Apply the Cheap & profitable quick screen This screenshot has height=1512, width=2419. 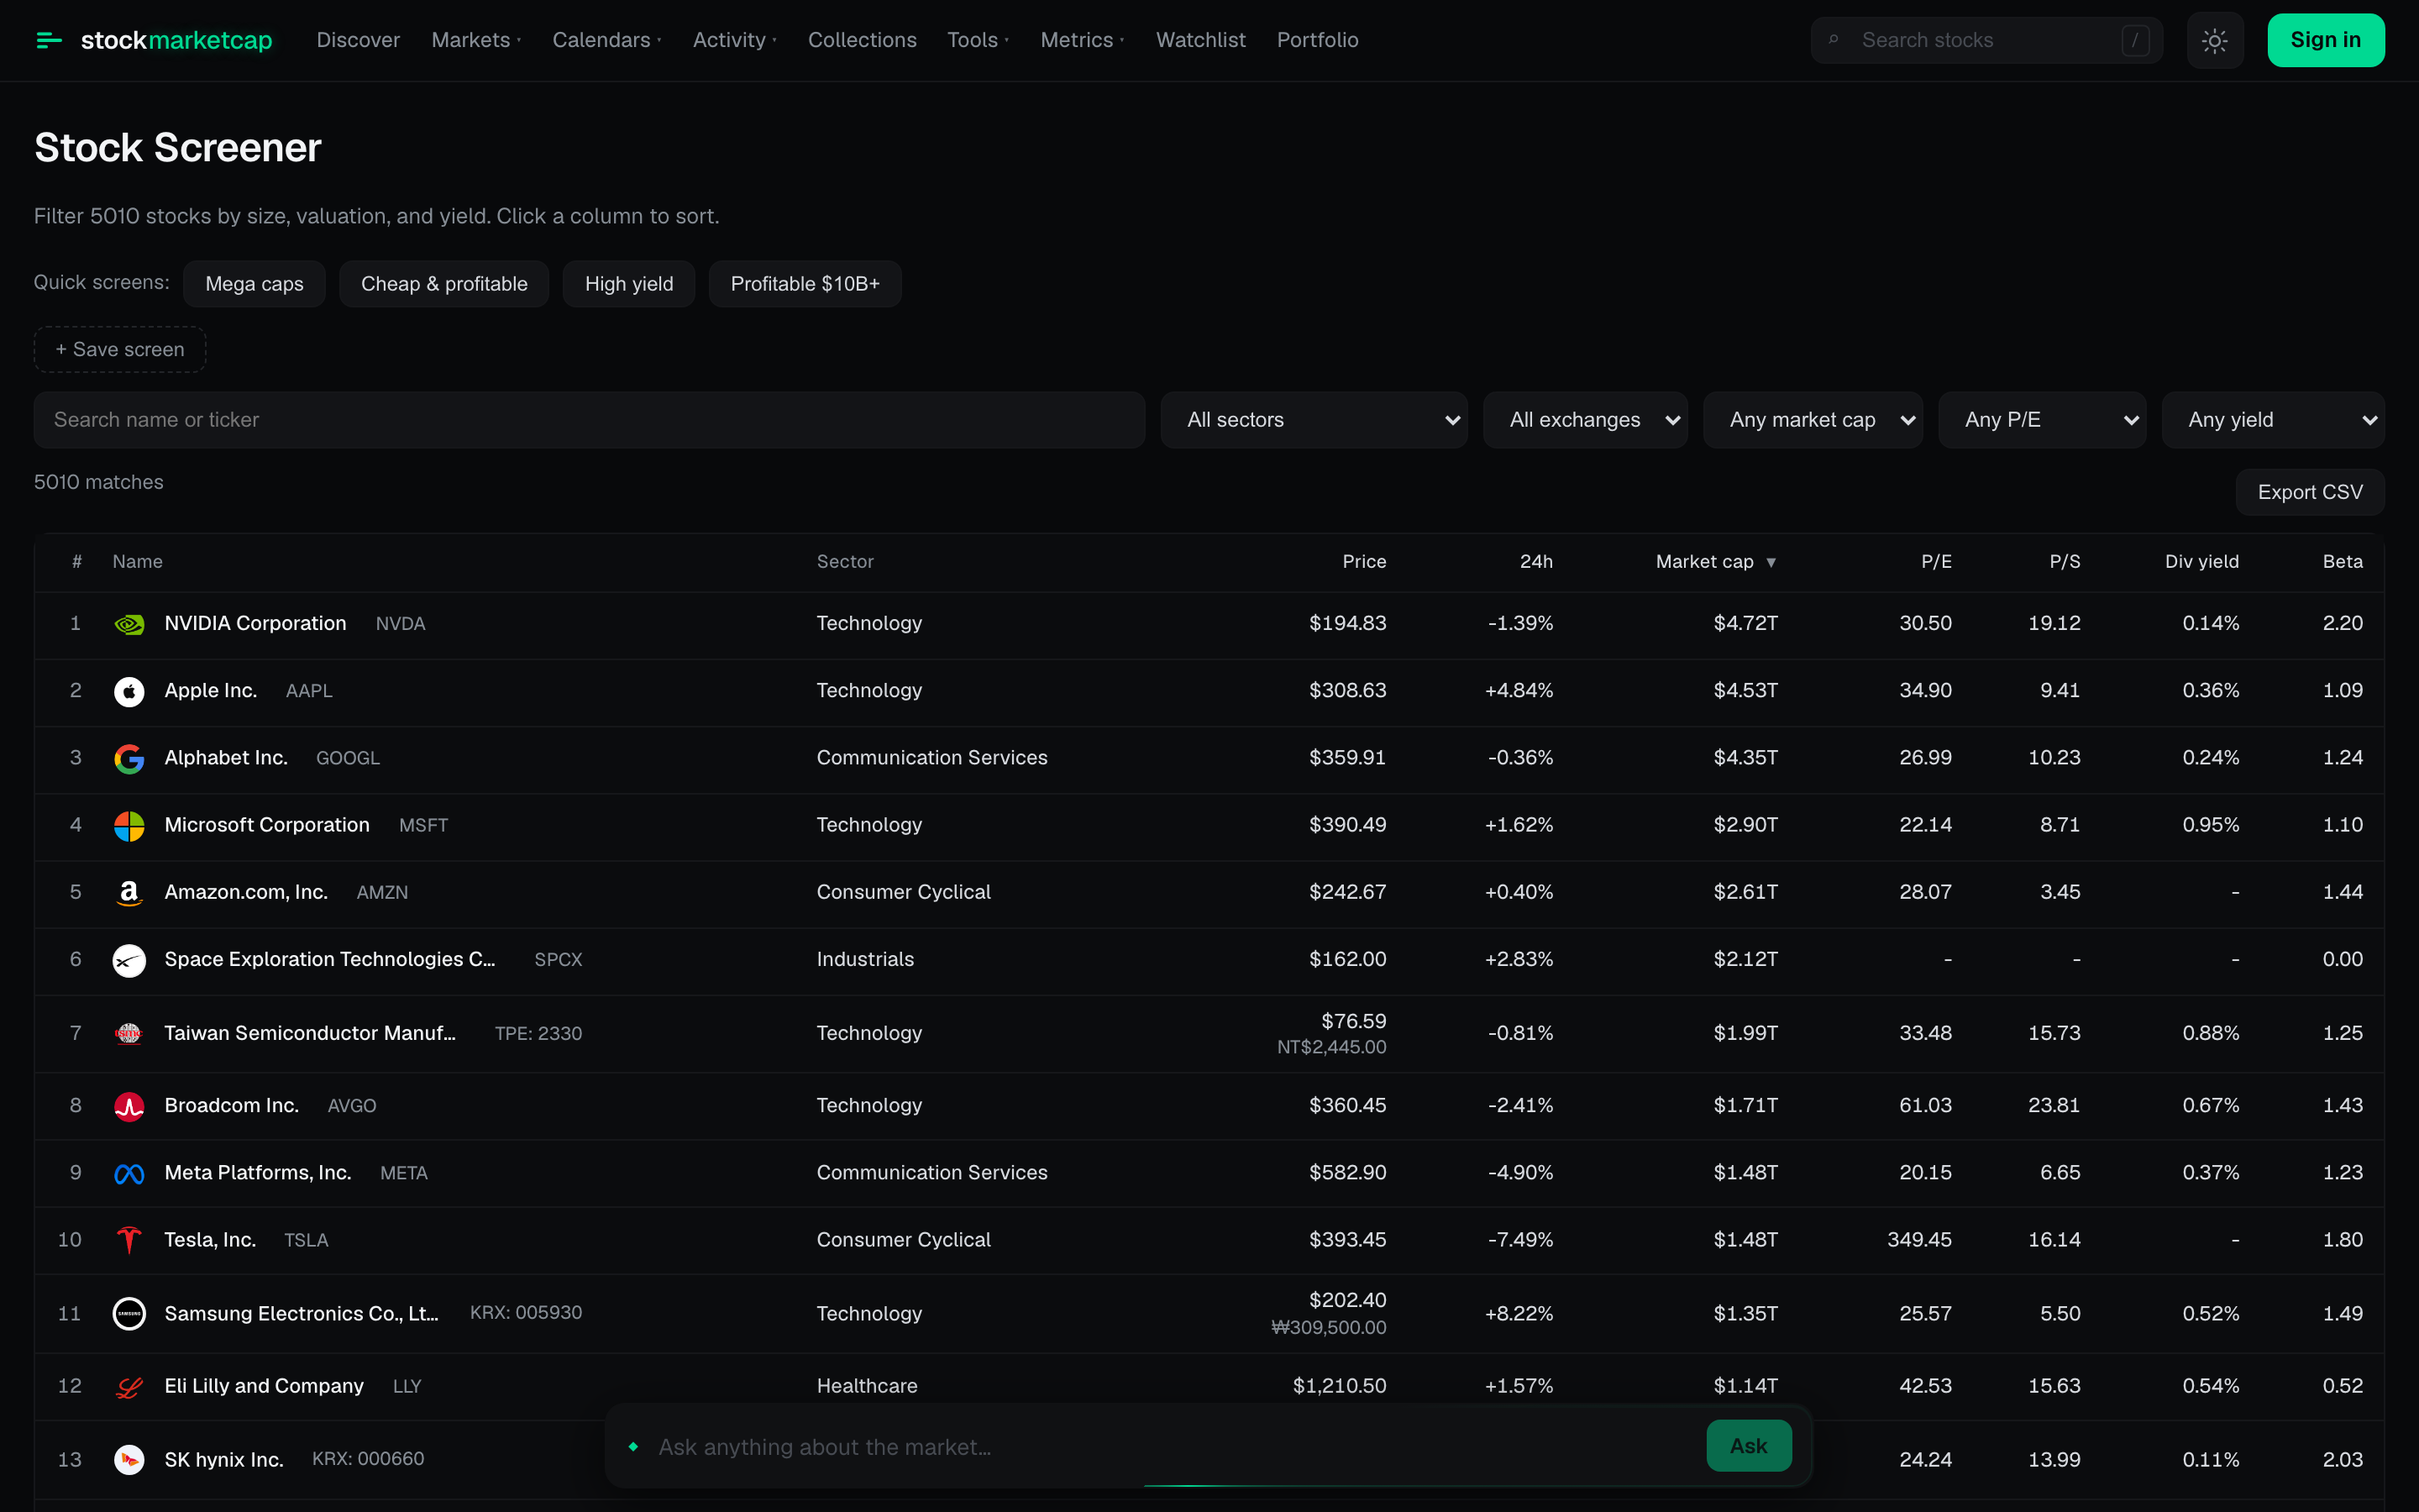point(443,284)
